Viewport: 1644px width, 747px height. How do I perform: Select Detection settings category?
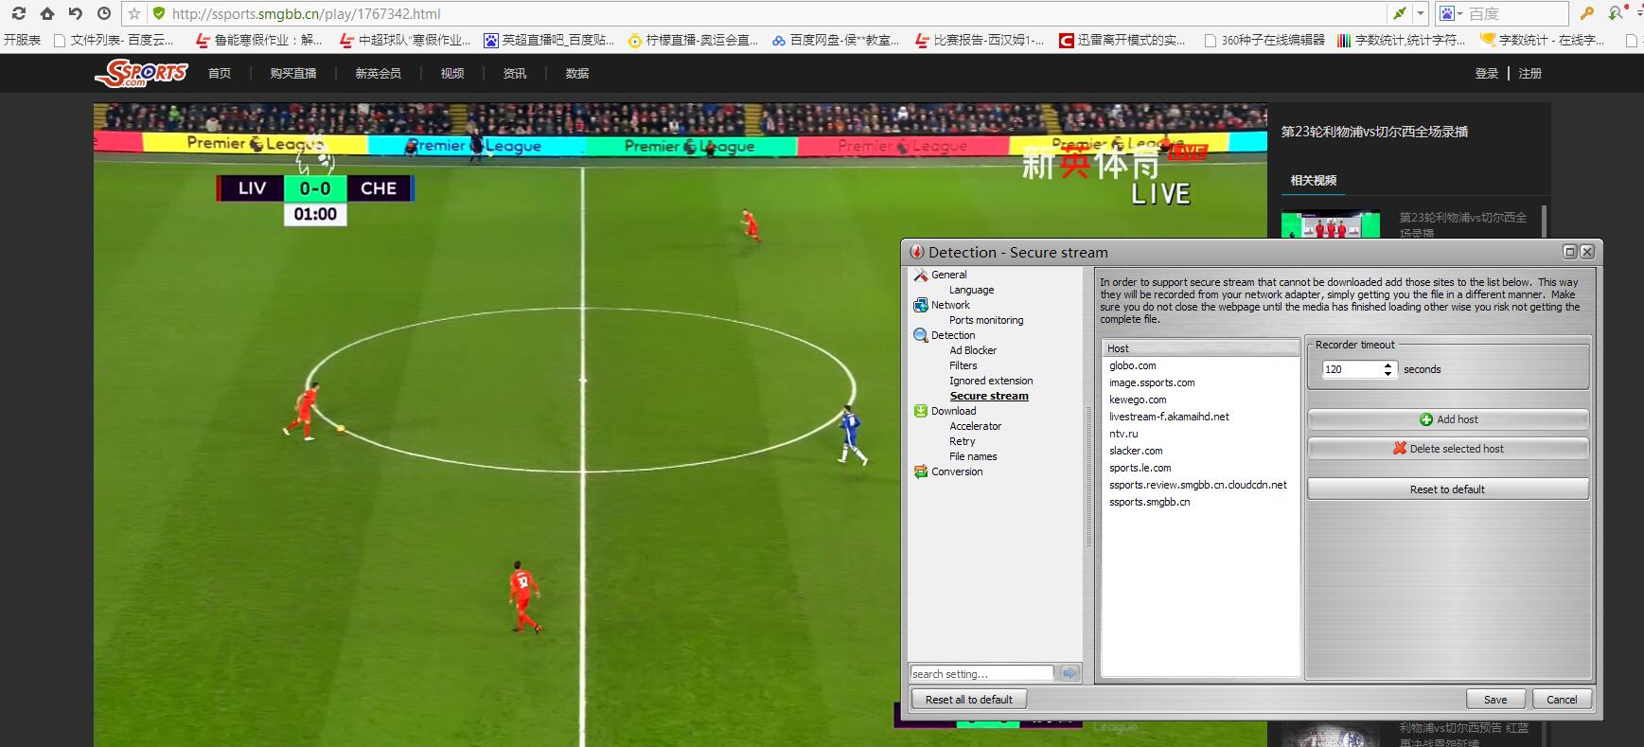pos(953,335)
